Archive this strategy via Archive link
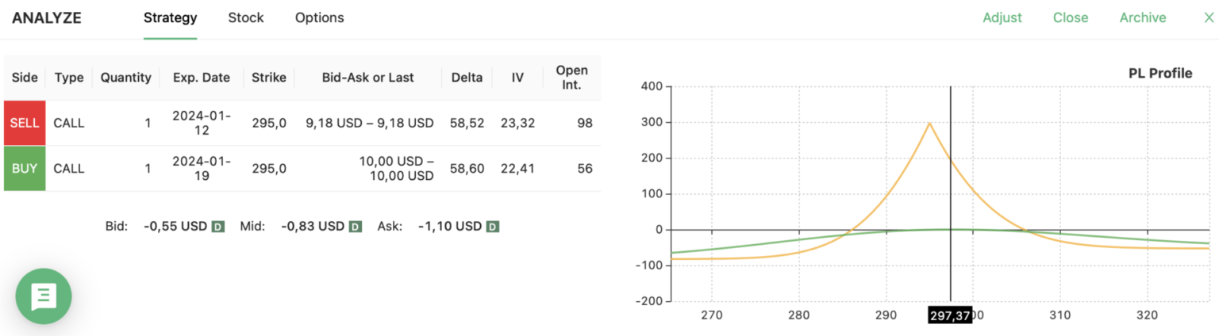Viewport: 1219px width, 336px height. [1143, 17]
